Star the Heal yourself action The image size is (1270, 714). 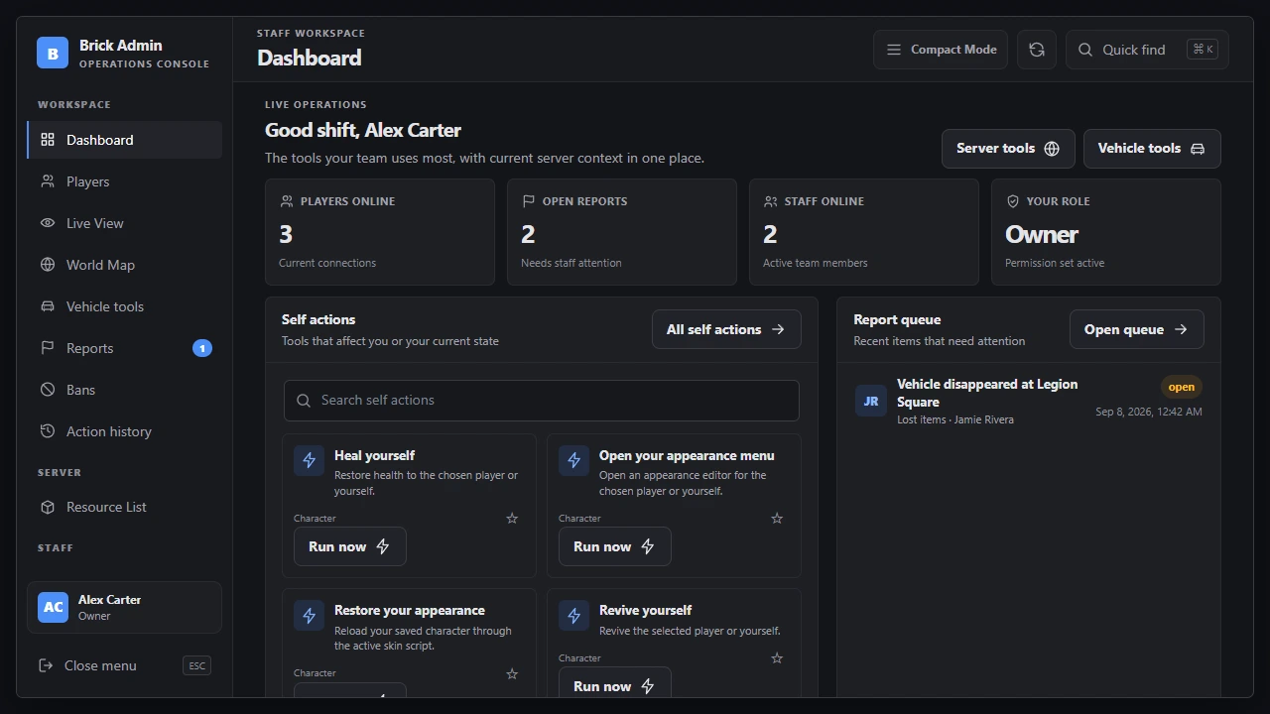tap(512, 519)
